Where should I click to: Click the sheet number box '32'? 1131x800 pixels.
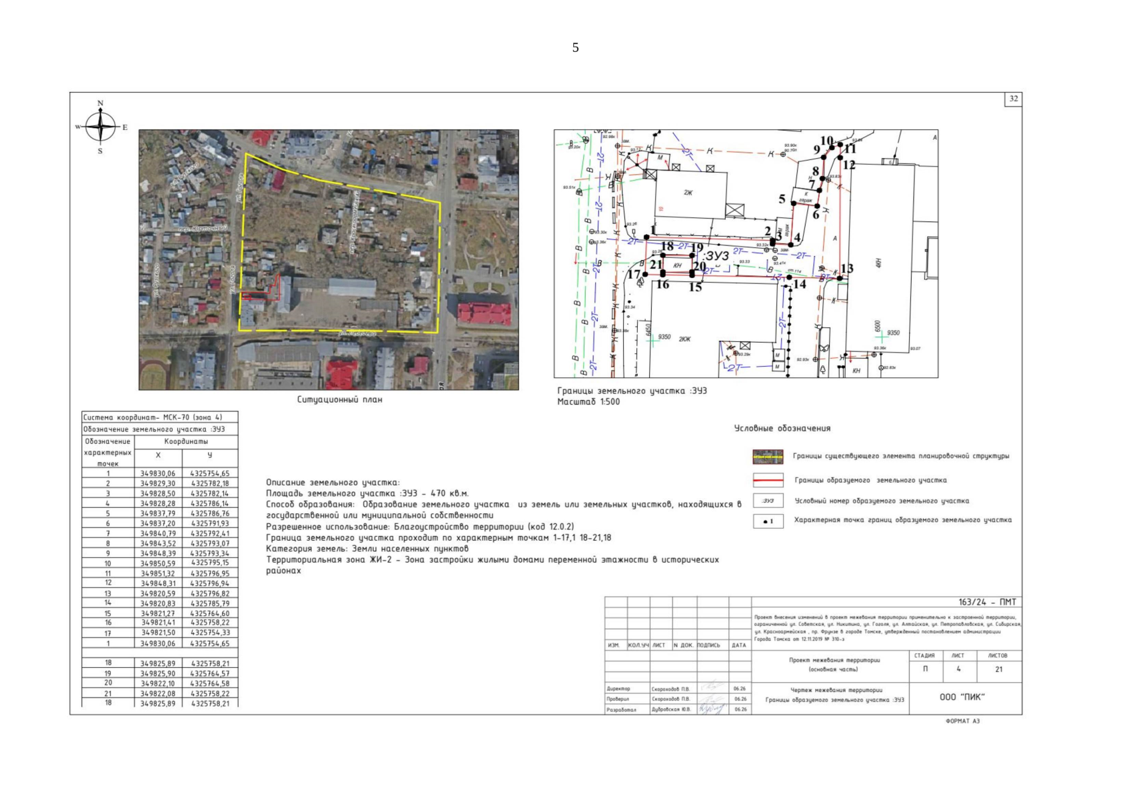[x=1013, y=99]
